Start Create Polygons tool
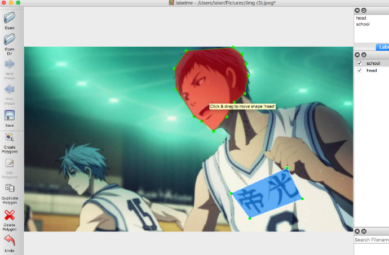This screenshot has height=255, width=389. (10, 143)
